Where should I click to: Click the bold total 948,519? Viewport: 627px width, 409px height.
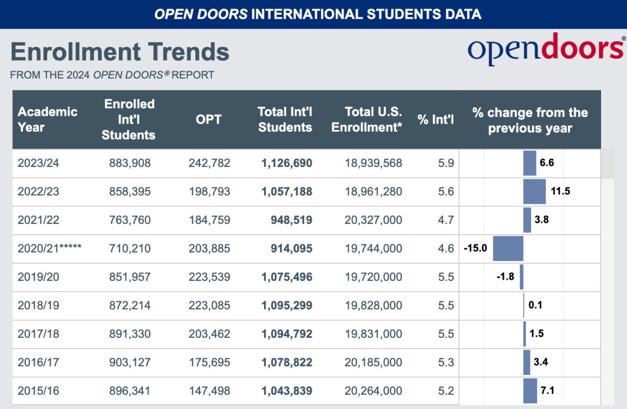tap(292, 220)
